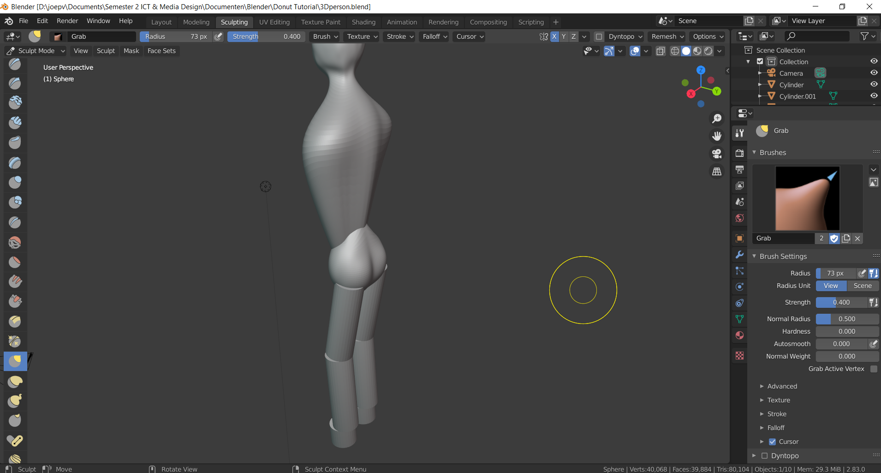
Task: Click the pan view hand icon
Action: [717, 136]
